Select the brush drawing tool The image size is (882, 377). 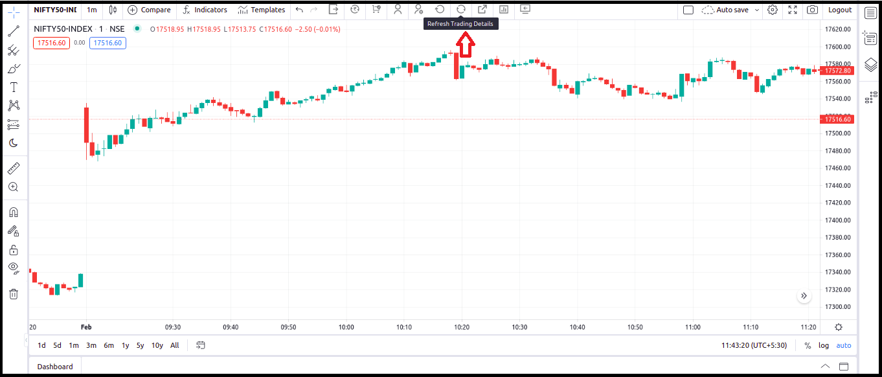[x=13, y=69]
